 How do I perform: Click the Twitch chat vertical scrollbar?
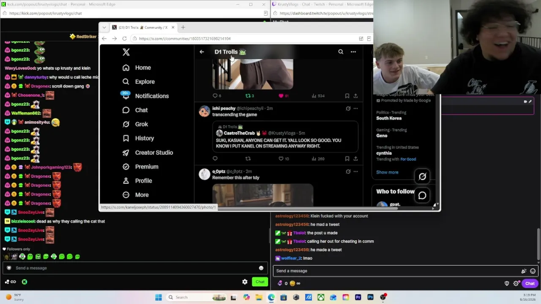tap(538, 244)
